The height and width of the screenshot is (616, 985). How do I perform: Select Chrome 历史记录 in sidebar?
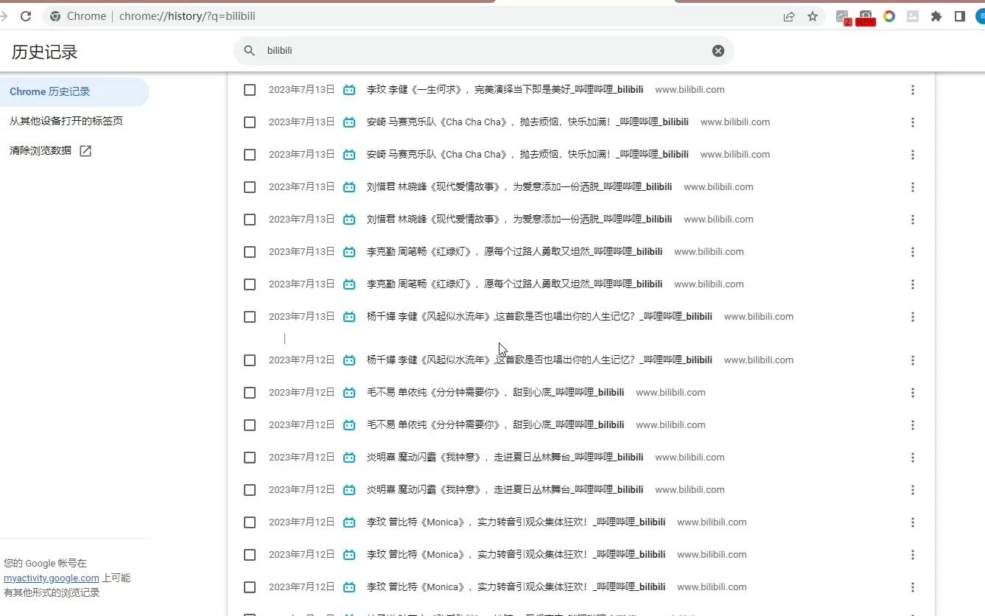[74, 92]
